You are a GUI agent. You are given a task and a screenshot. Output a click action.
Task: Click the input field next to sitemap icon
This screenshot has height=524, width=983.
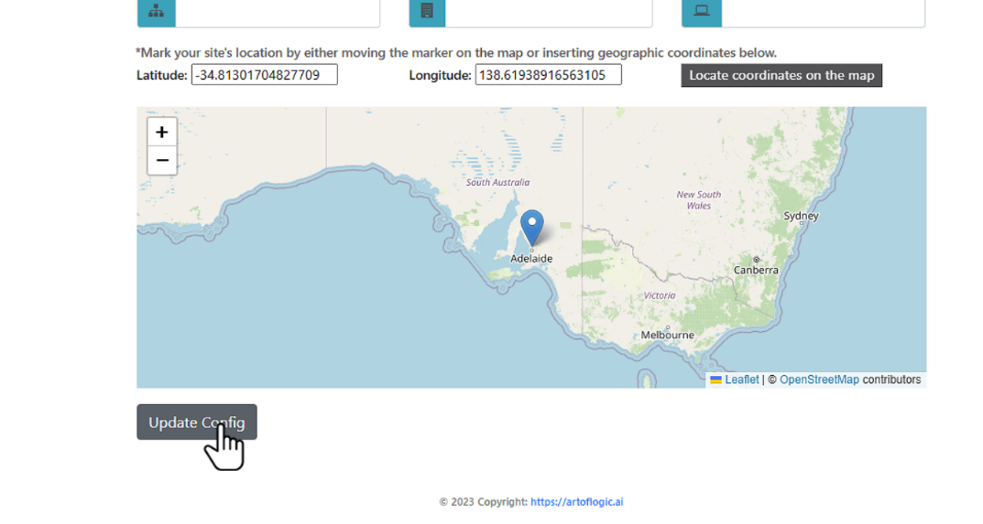(x=278, y=13)
